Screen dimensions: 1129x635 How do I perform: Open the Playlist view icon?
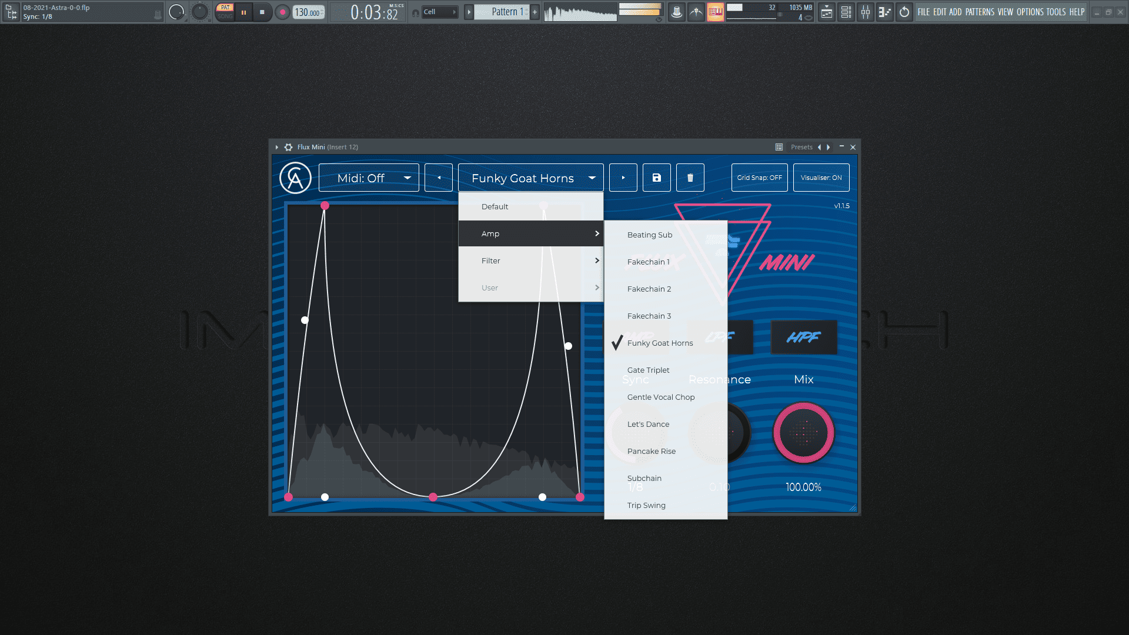pyautogui.click(x=827, y=12)
